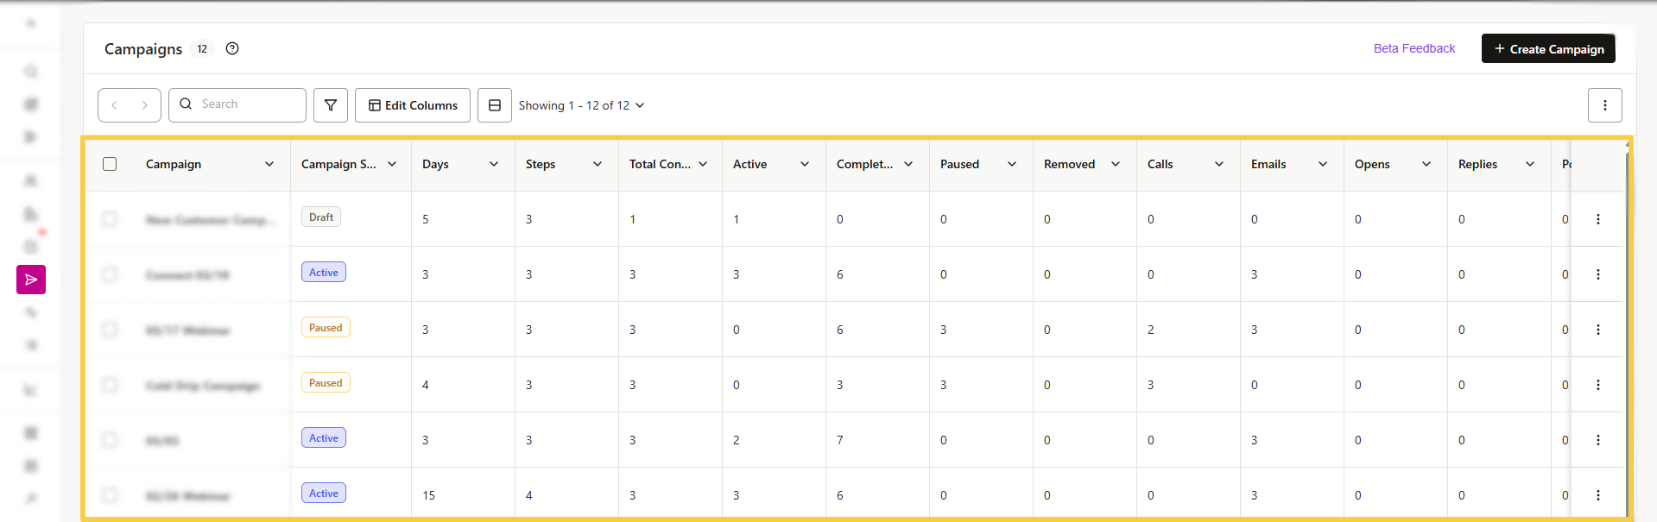Click the Draft status badge
Image resolution: width=1657 pixels, height=522 pixels.
(x=321, y=217)
